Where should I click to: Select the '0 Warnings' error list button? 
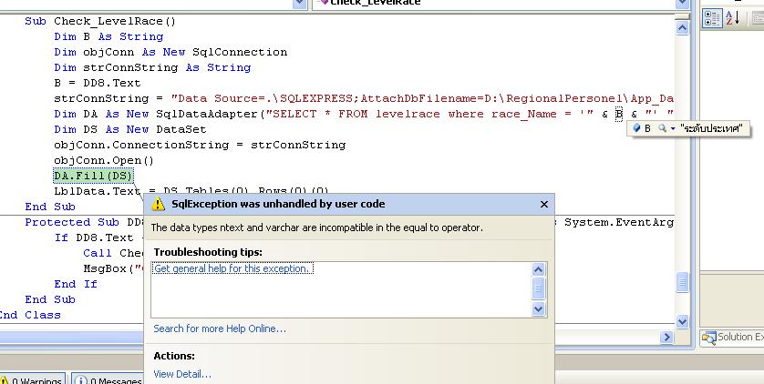point(31,379)
